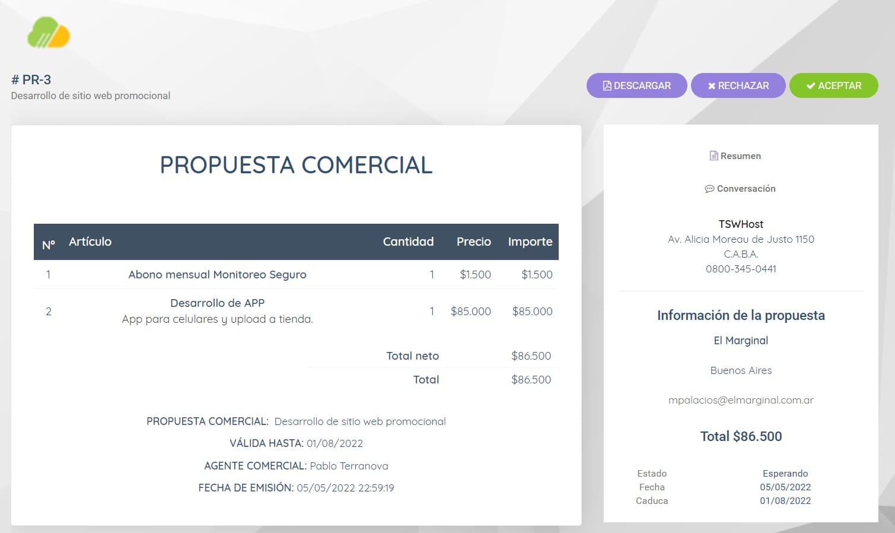This screenshot has height=533, width=895.
Task: Click the speech bubble icon next to Conversación
Action: [709, 189]
